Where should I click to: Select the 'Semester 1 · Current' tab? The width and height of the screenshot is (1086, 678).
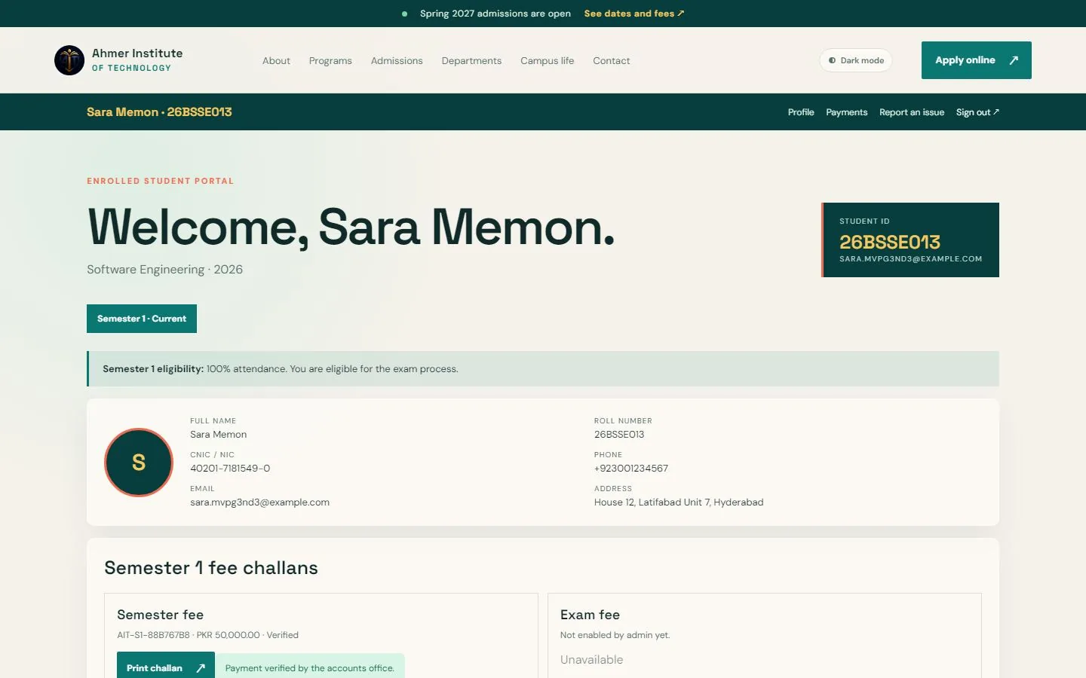pyautogui.click(x=142, y=319)
